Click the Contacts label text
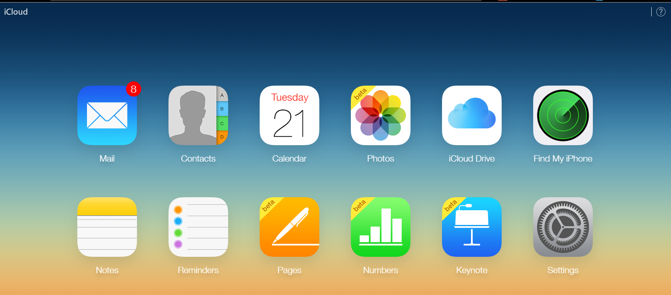Screen dimensions: 671x295 click(x=198, y=159)
